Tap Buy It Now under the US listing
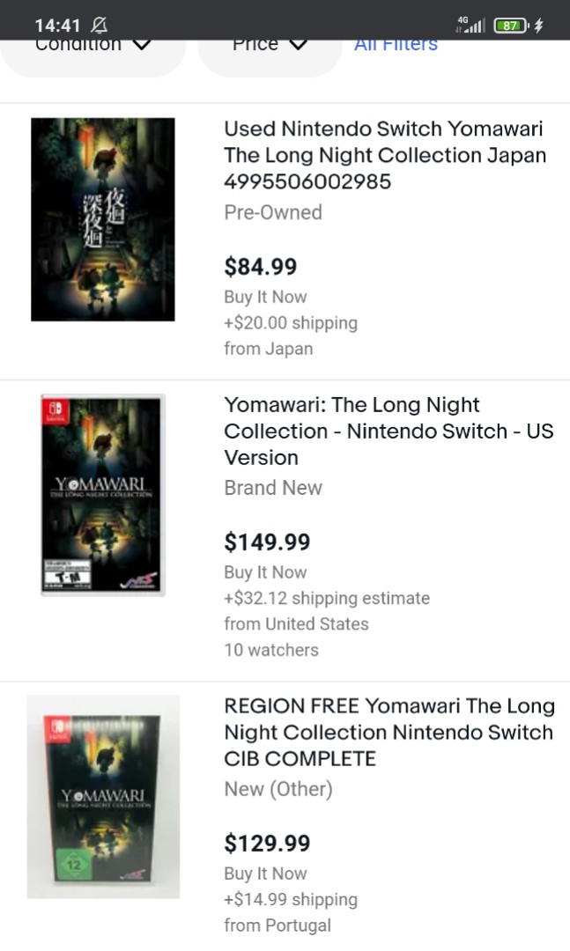570x951 pixels. point(265,571)
